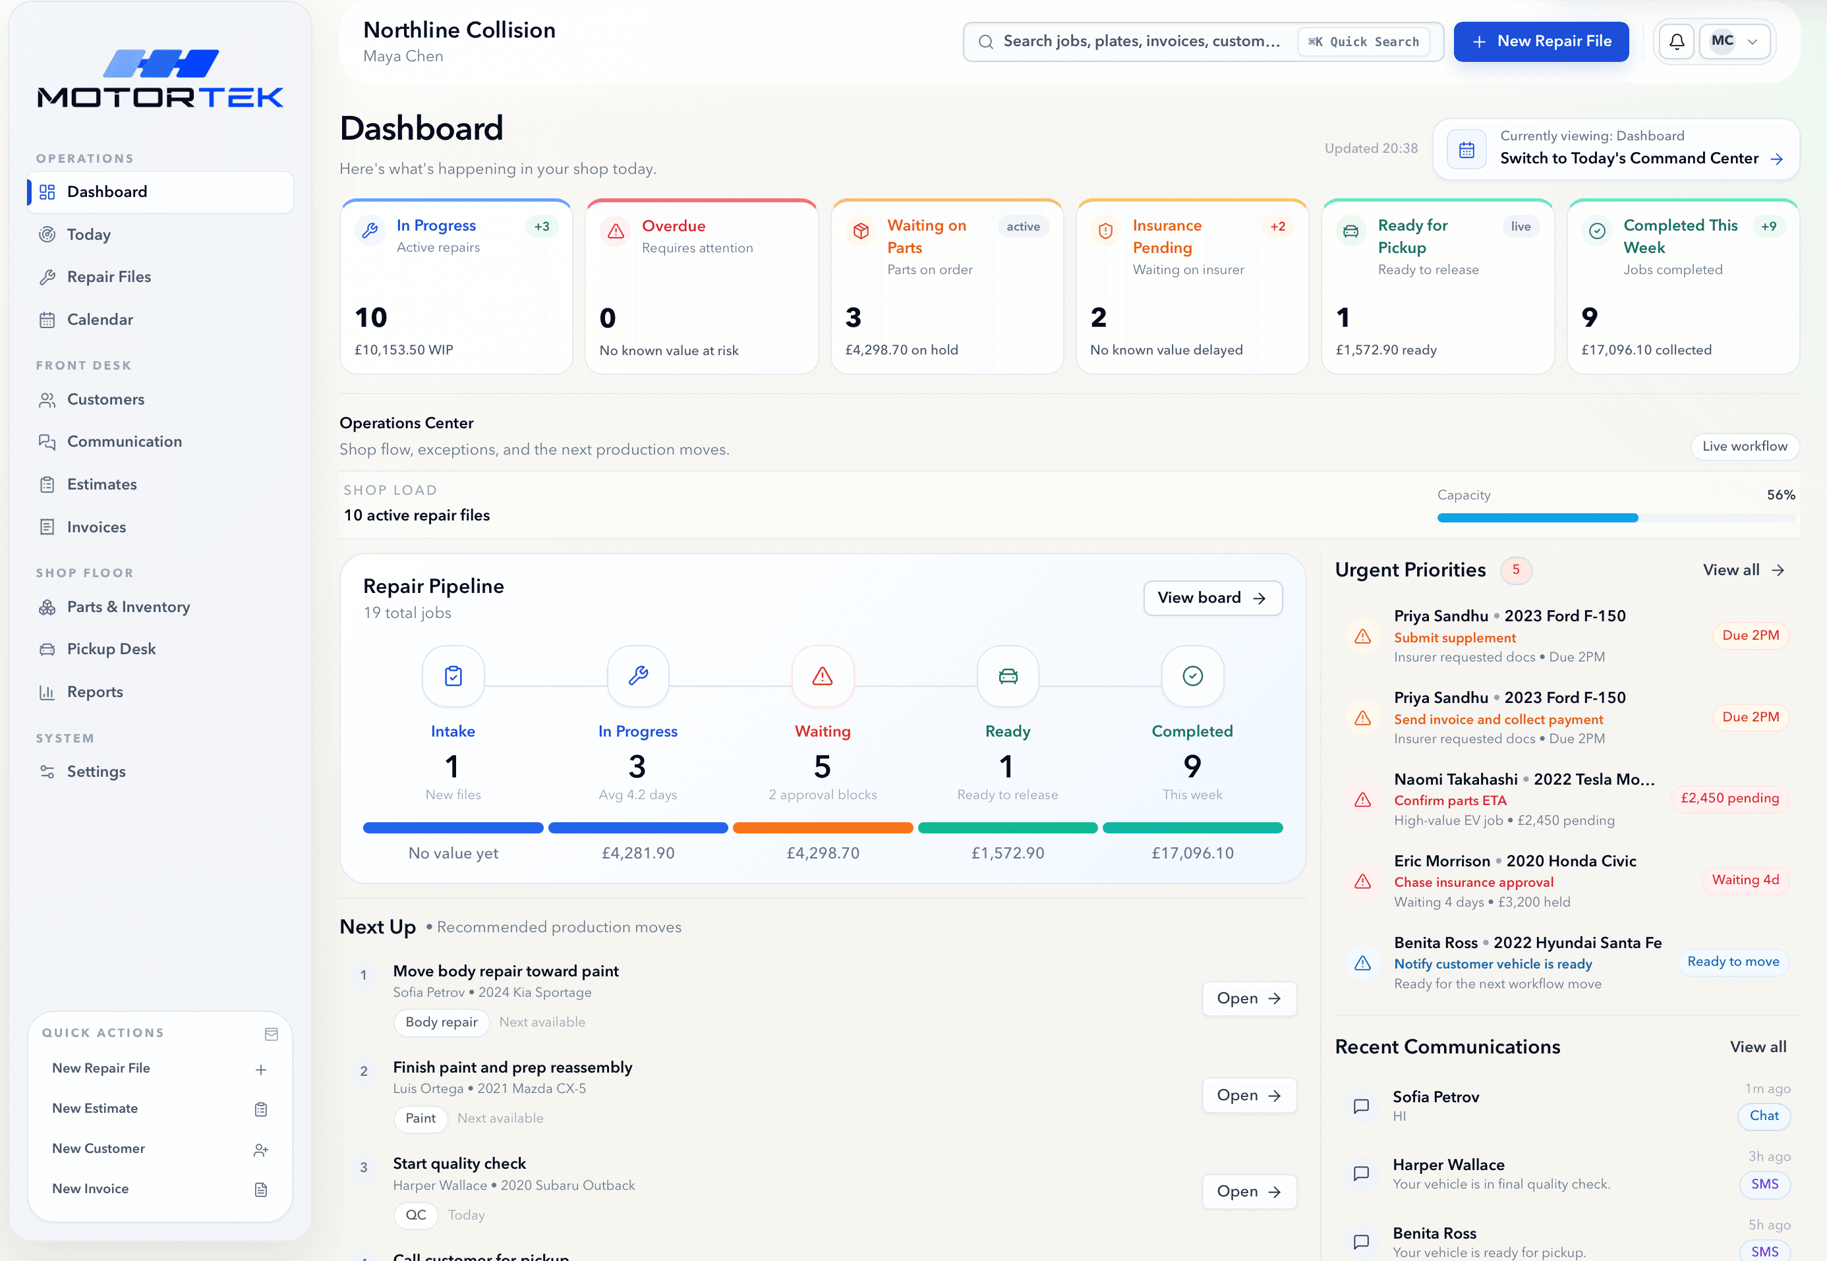Select the In Progress wrench pipeline stage icon
The image size is (1827, 1261).
pos(638,675)
